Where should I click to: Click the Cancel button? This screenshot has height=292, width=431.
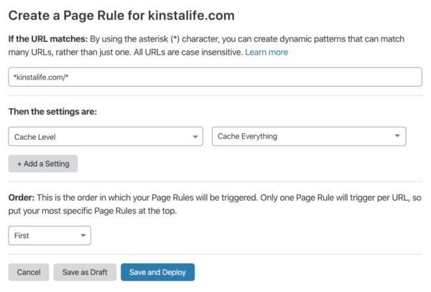(29, 272)
